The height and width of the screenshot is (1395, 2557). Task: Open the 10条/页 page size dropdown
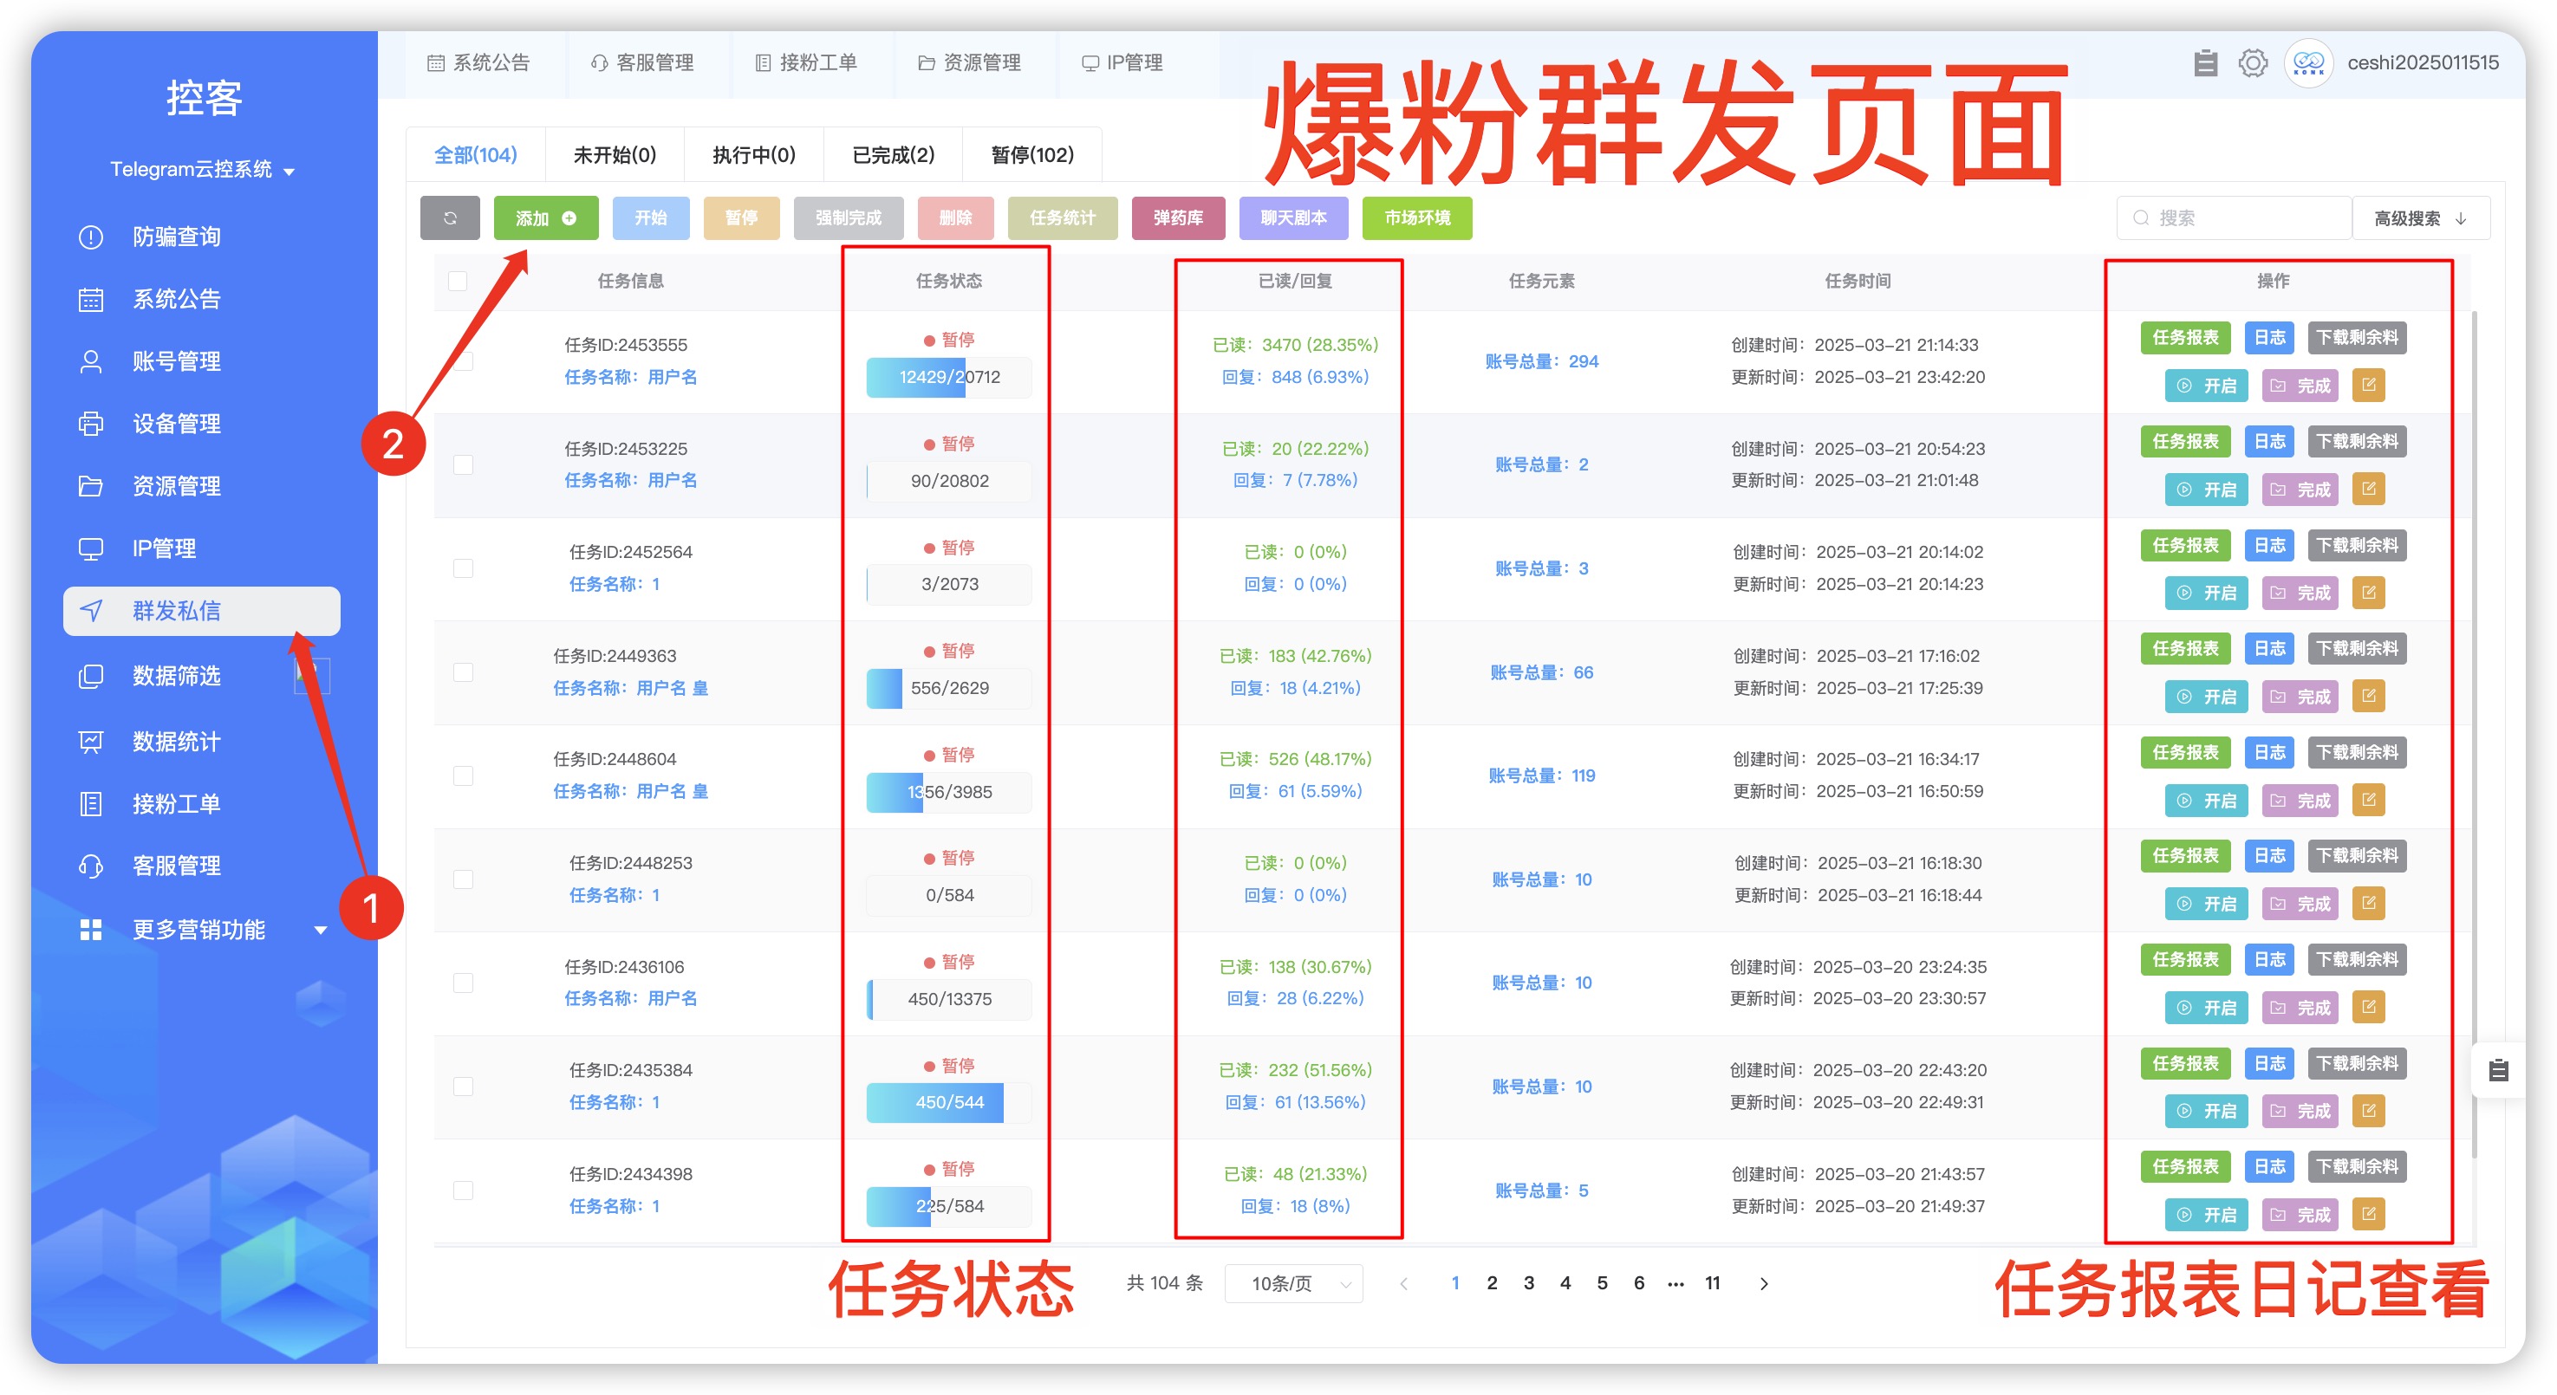[x=1293, y=1283]
